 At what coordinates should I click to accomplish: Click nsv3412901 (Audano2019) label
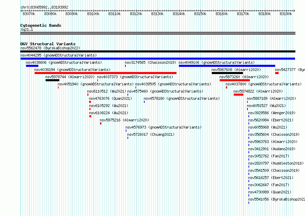(272, 149)
